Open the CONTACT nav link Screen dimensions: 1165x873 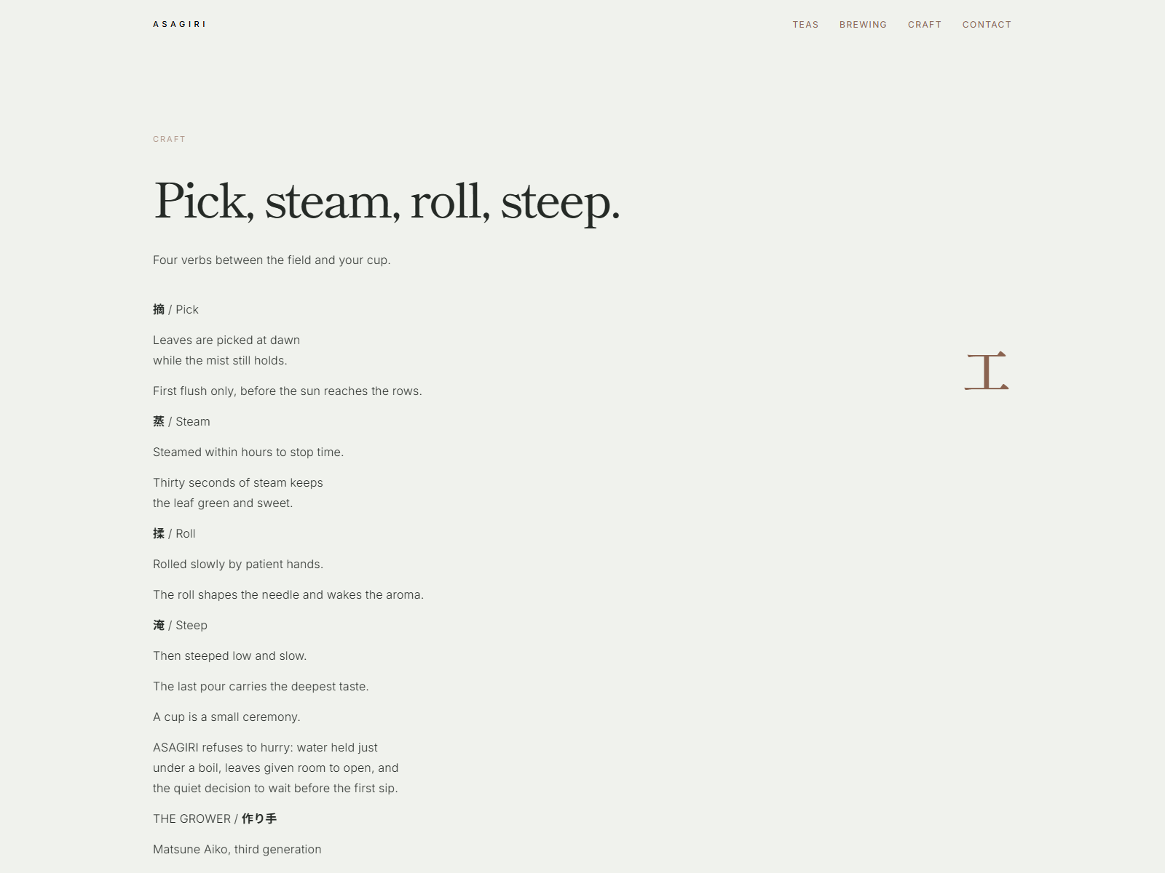click(x=987, y=25)
